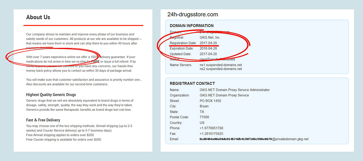Click the privatedomain.gkg.net email address
This screenshot has width=363, height=161.
point(254,139)
